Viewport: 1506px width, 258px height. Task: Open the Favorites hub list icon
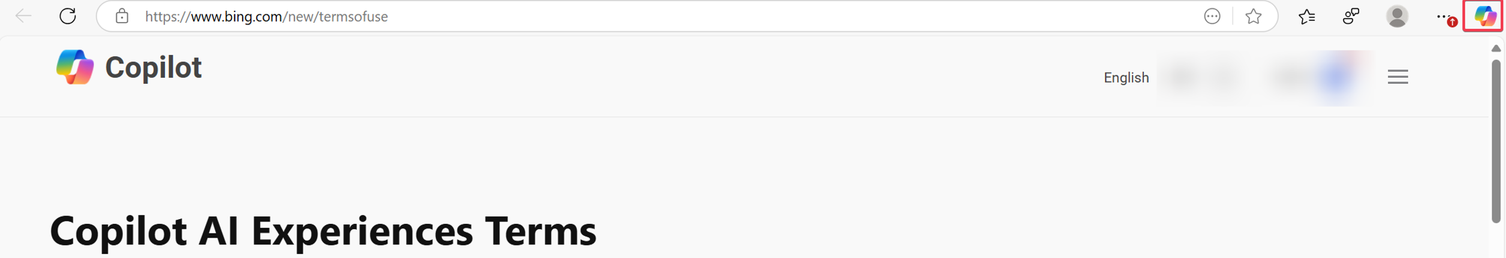[1306, 16]
